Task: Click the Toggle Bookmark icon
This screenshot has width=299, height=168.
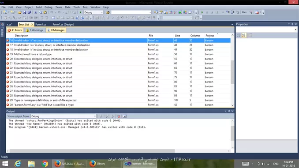Action: (53, 18)
